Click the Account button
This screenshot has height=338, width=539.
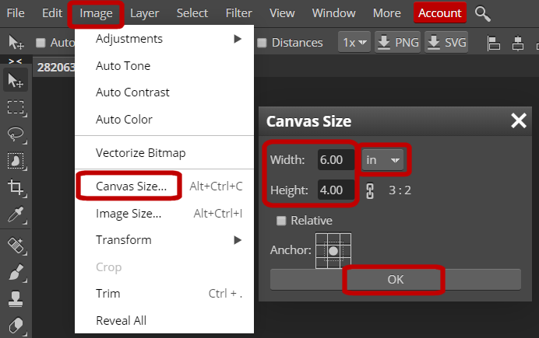pyautogui.click(x=439, y=13)
